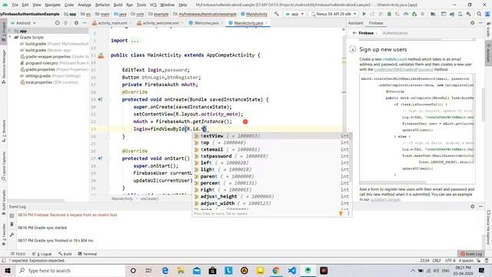
Task: Click the override gutter icon beside onCreate
Action: click(x=100, y=99)
